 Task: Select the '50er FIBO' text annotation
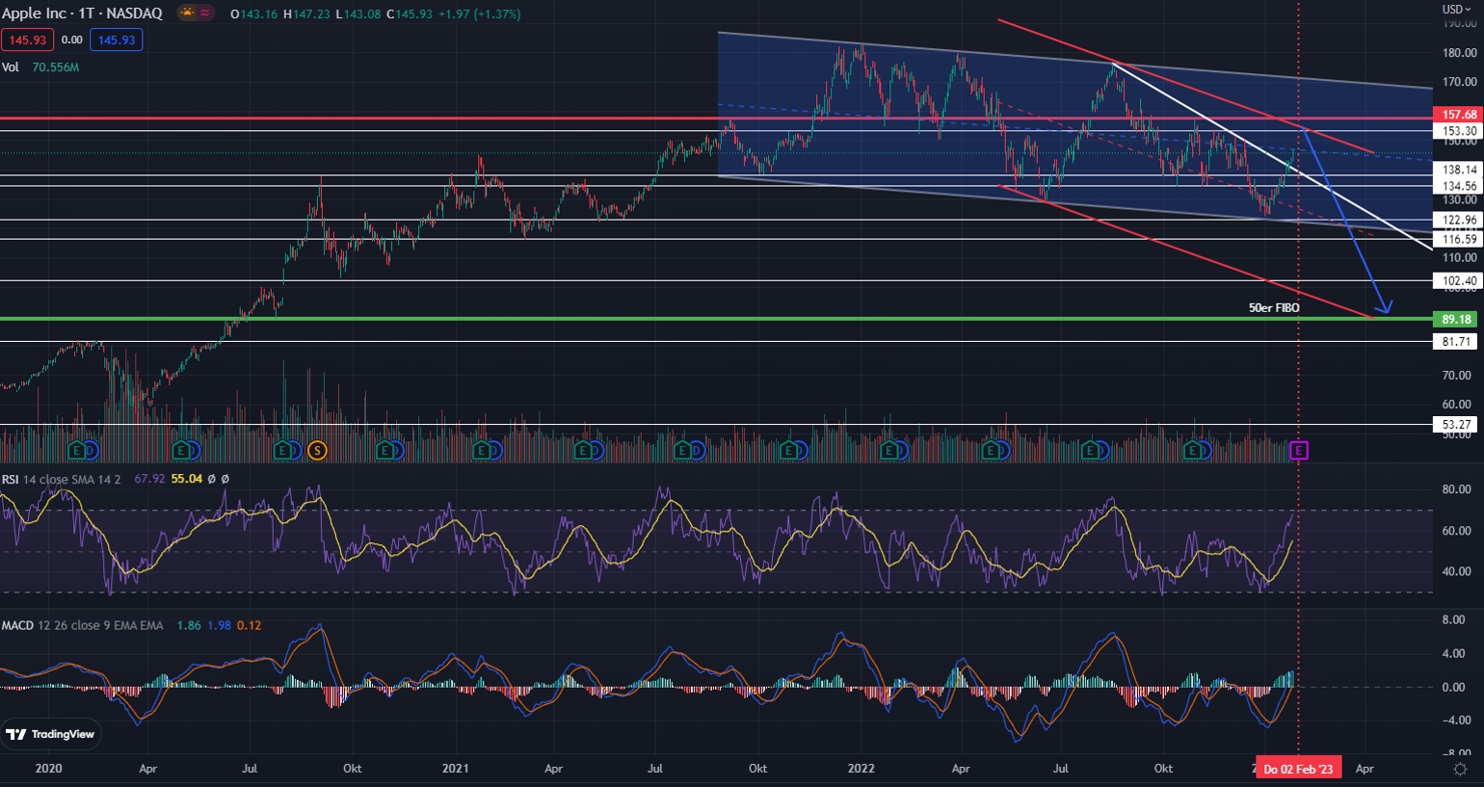coord(1274,308)
